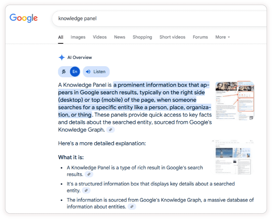Open the annotated knowledge panel thumbnail image
272x219 pixels.
click(x=235, y=100)
